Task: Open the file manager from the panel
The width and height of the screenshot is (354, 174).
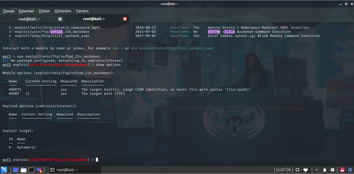Action: point(24,170)
